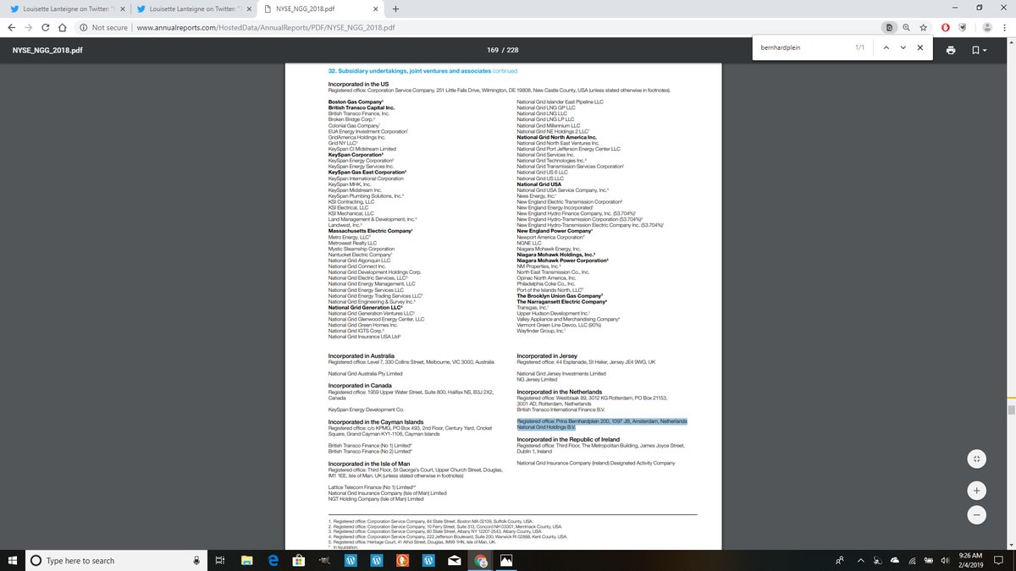This screenshot has width=1016, height=571.
Task: Zoom in the PDF with plus button
Action: (976, 491)
